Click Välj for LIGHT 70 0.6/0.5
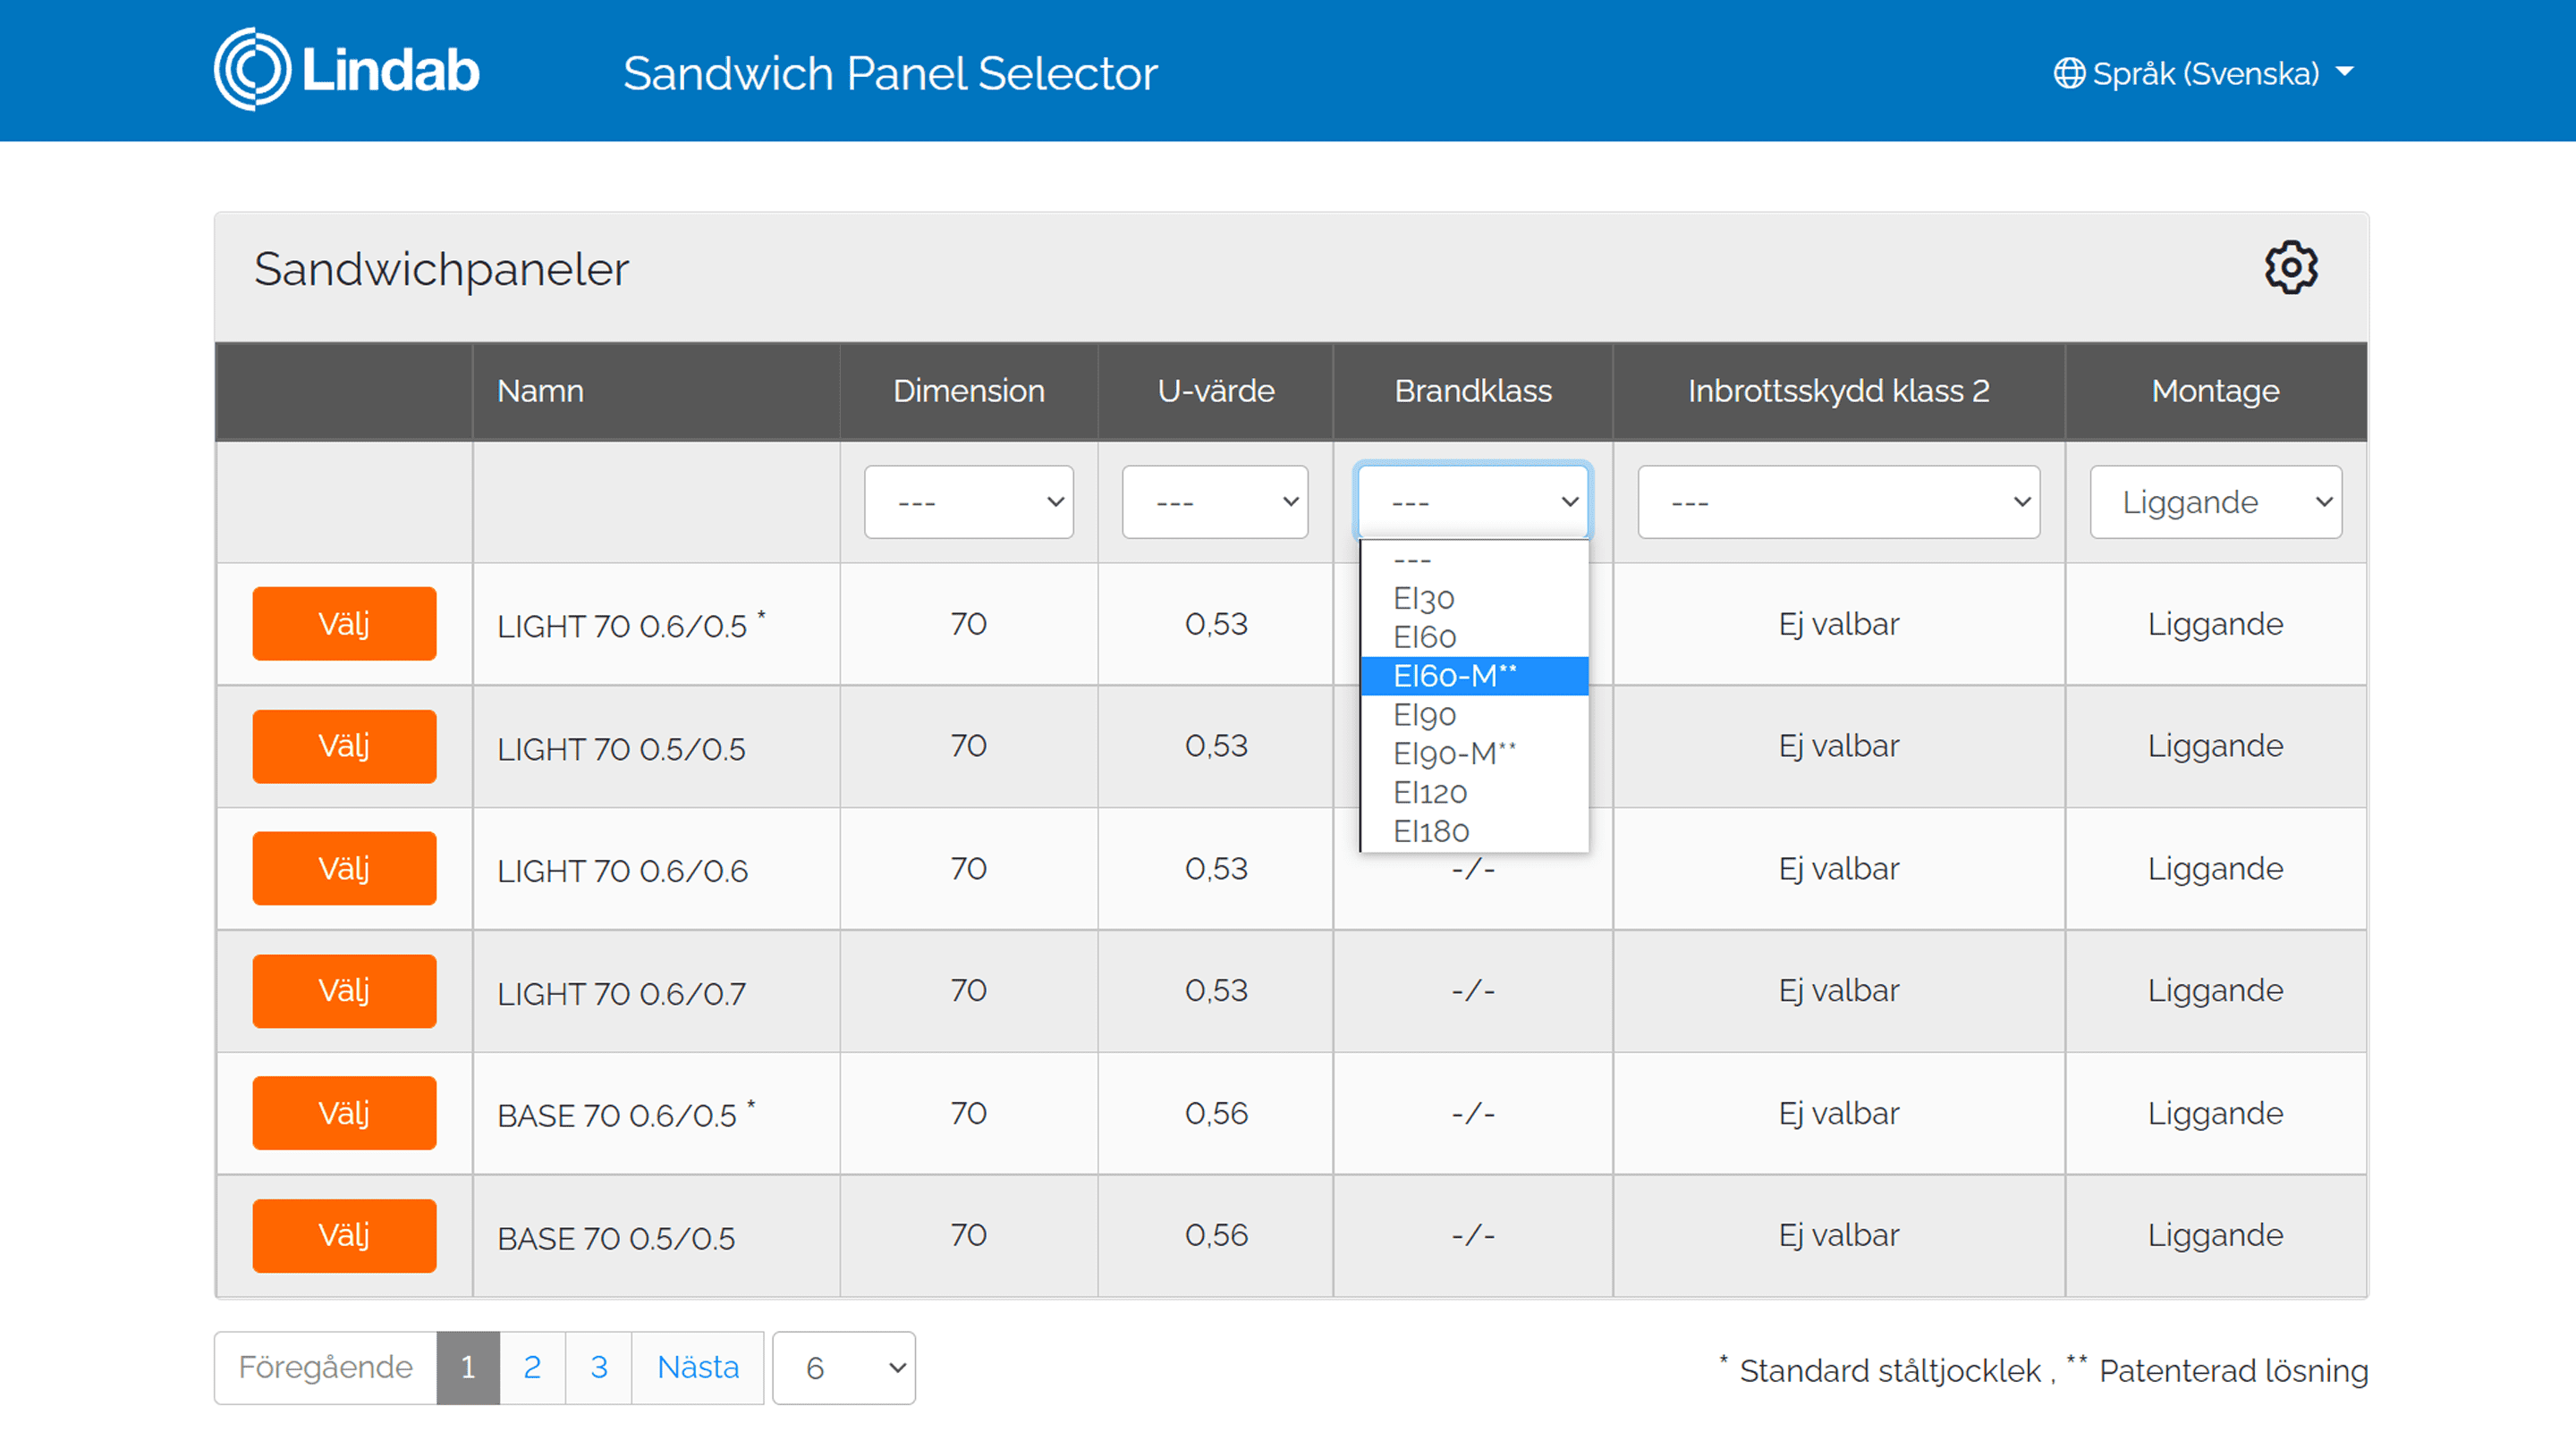The width and height of the screenshot is (2576, 1448). [x=344, y=624]
